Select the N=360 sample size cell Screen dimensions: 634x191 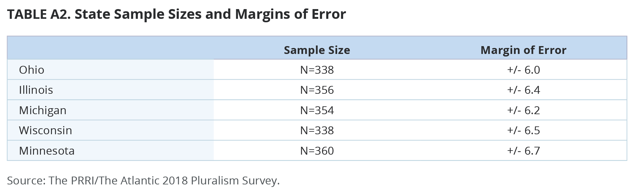coord(317,151)
